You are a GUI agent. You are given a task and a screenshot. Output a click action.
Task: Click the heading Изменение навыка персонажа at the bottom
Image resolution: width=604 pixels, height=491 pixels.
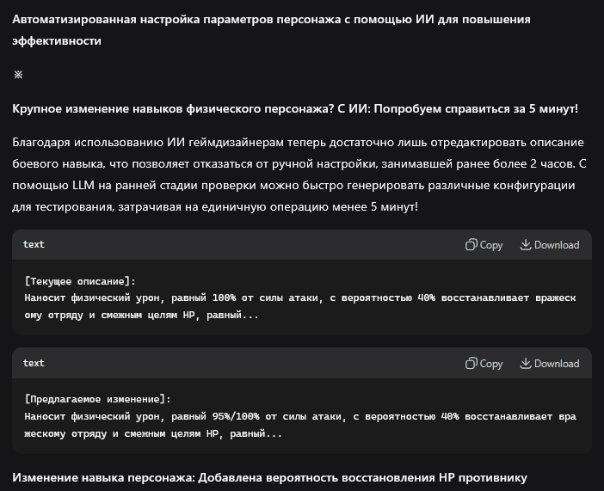tap(269, 478)
